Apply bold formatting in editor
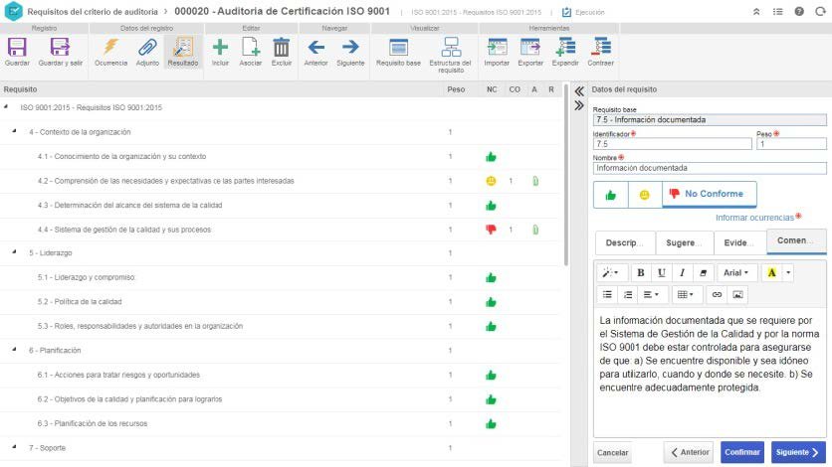This screenshot has width=832, height=467. (641, 272)
